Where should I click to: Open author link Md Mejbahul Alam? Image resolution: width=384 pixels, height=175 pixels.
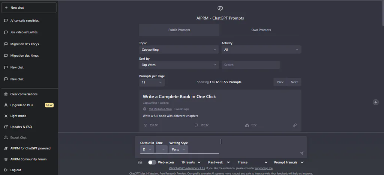160,109
